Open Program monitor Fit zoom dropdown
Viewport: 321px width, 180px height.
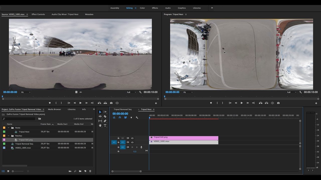pyautogui.click(x=188, y=92)
